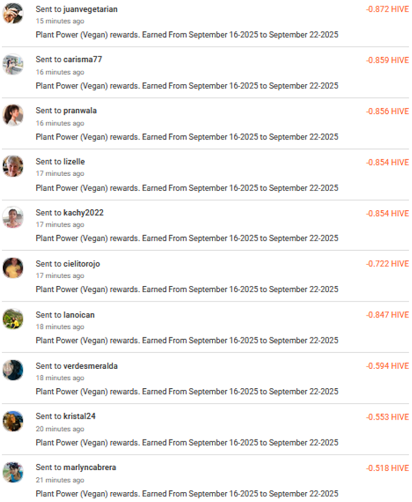412x502 pixels.
Task: Click the "21 minutes ago" timestamp
Action: pyautogui.click(x=60, y=480)
